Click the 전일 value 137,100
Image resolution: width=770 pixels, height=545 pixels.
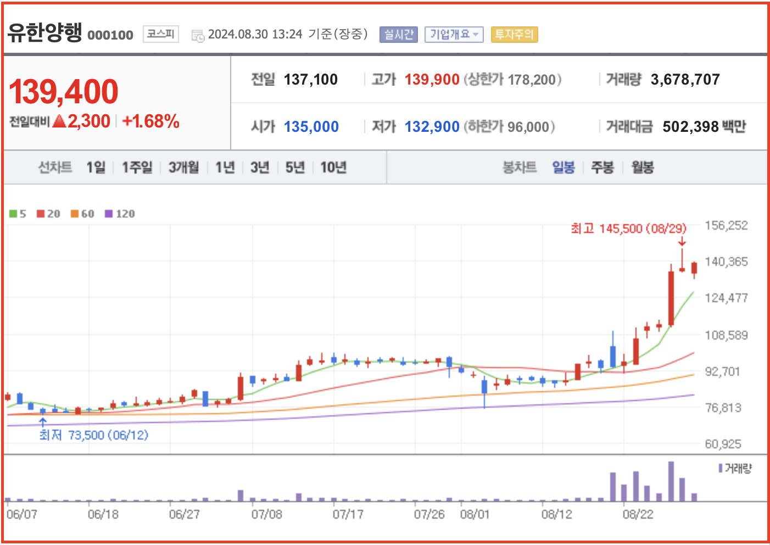pyautogui.click(x=311, y=80)
